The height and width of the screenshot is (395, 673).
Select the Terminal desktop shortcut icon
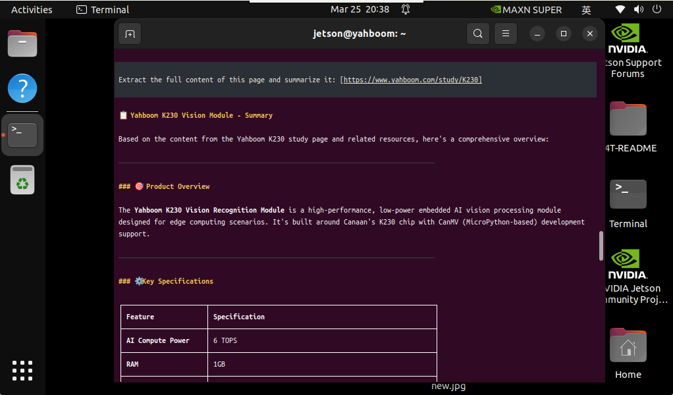click(628, 203)
